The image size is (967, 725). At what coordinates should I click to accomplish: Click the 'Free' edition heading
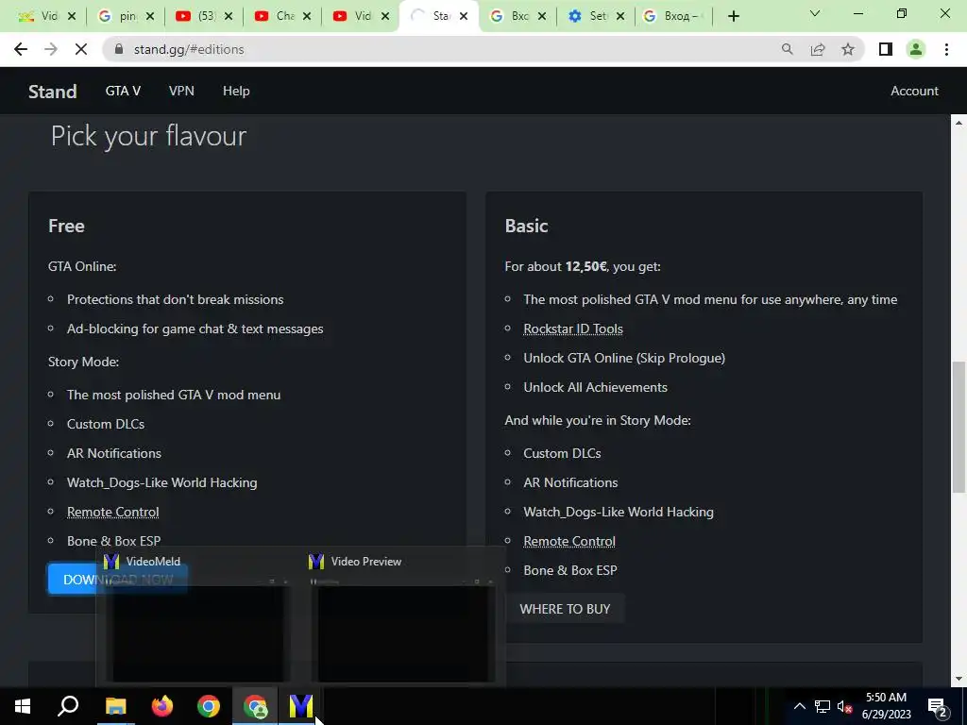click(66, 226)
